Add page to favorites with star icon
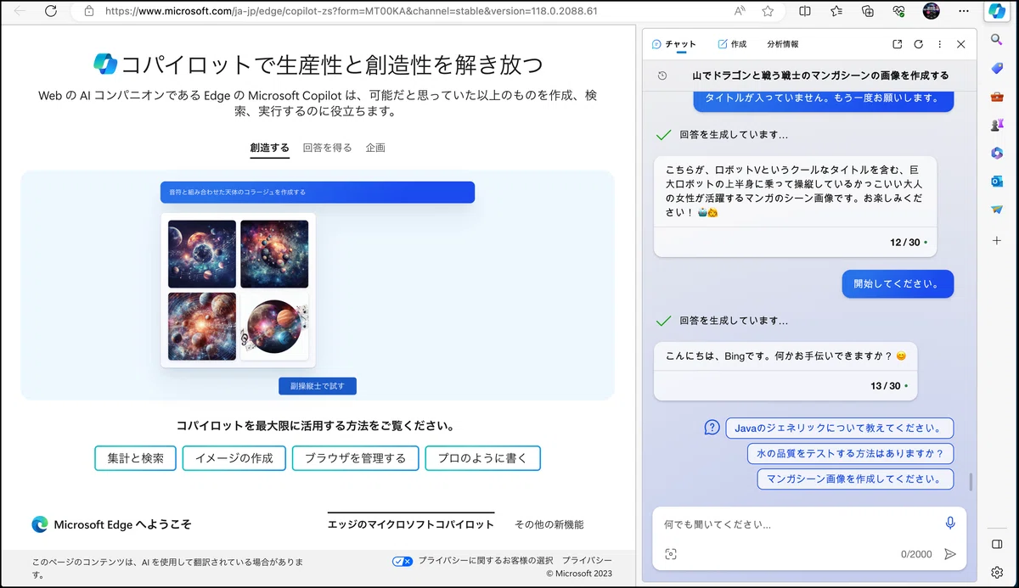This screenshot has height=588, width=1019. coord(768,11)
